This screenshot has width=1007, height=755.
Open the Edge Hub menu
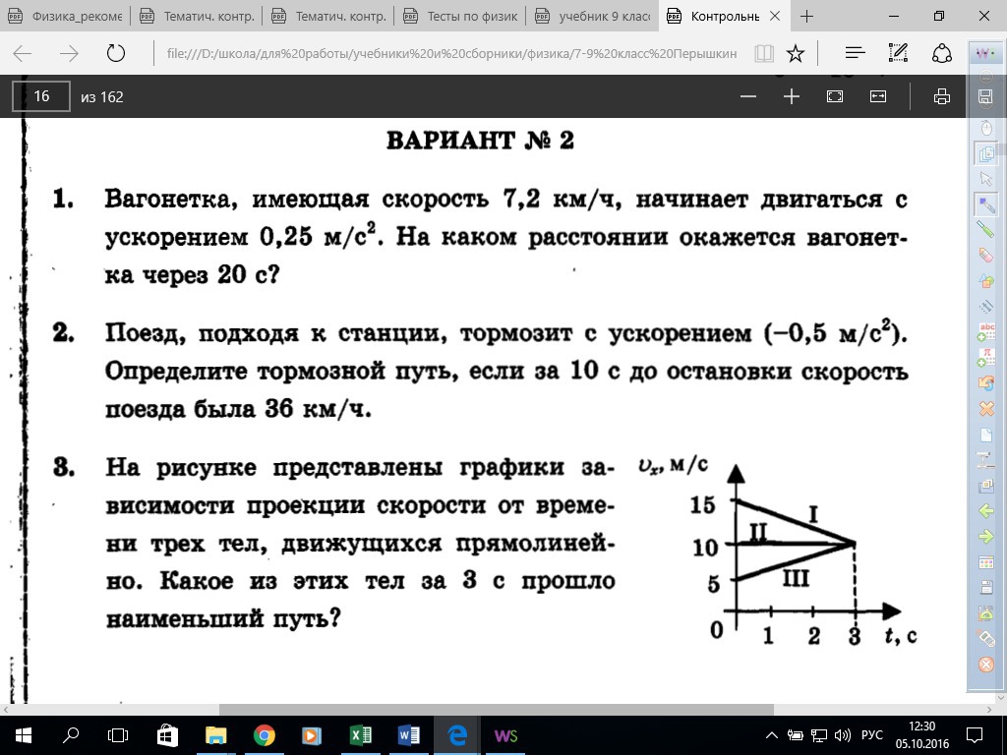tap(856, 53)
